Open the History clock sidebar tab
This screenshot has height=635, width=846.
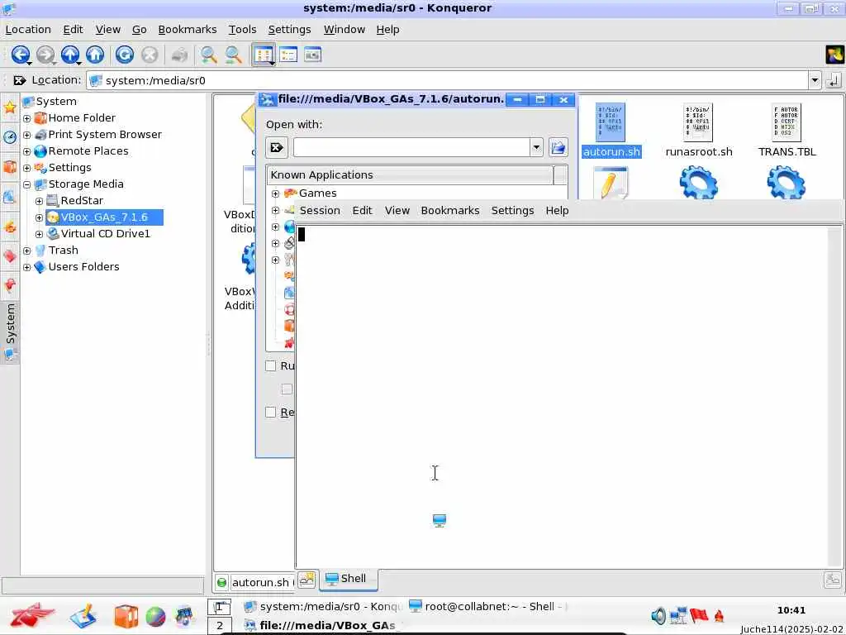click(10, 137)
